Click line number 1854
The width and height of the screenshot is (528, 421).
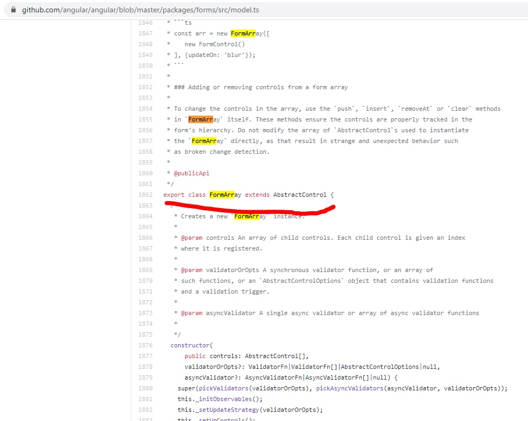[145, 109]
